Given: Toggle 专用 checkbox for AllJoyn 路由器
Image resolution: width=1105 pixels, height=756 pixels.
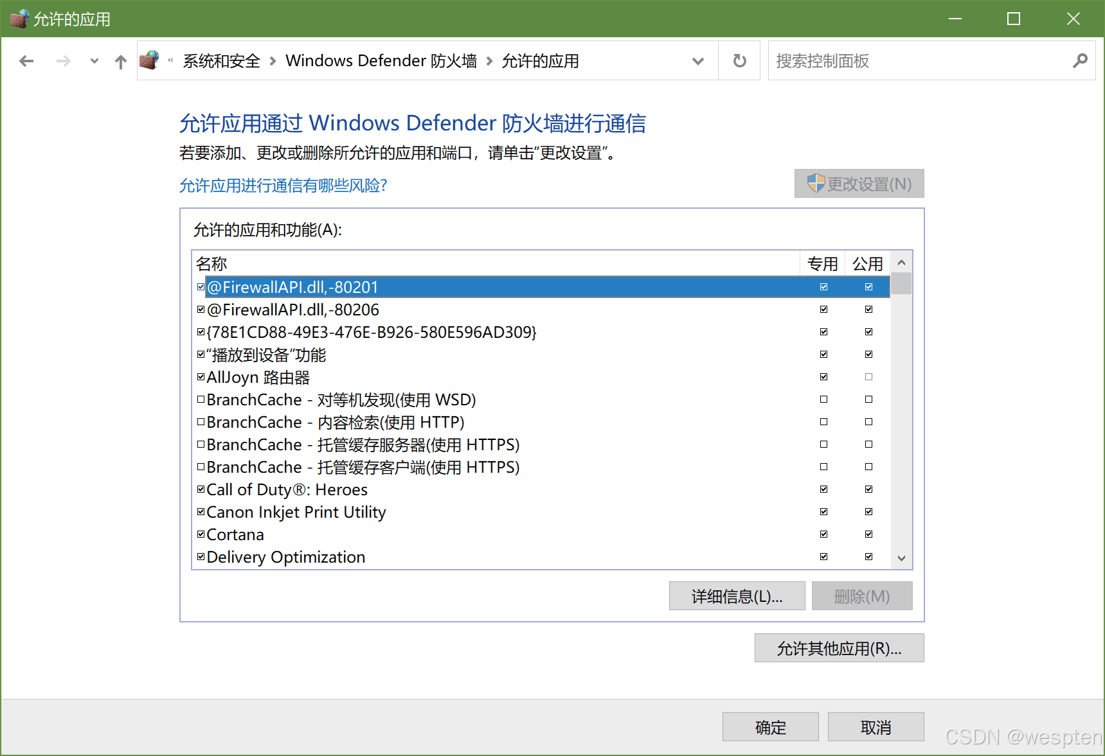Looking at the screenshot, I should [824, 377].
